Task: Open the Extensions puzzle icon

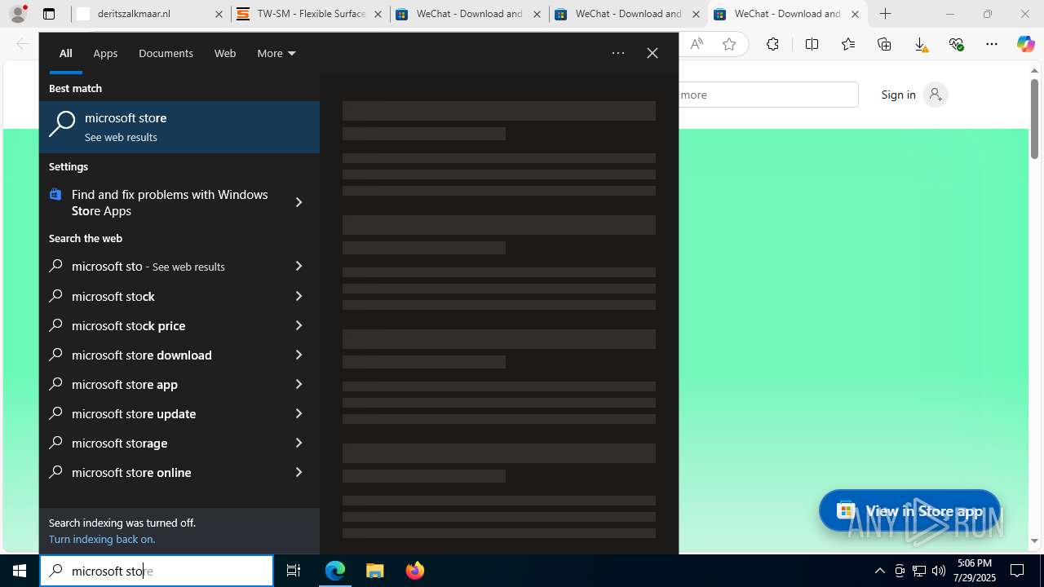Action: coord(772,44)
